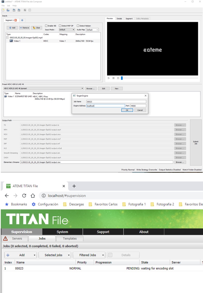Open the HEVC HDR10 UHD 4K preset dropdown

click(43, 88)
